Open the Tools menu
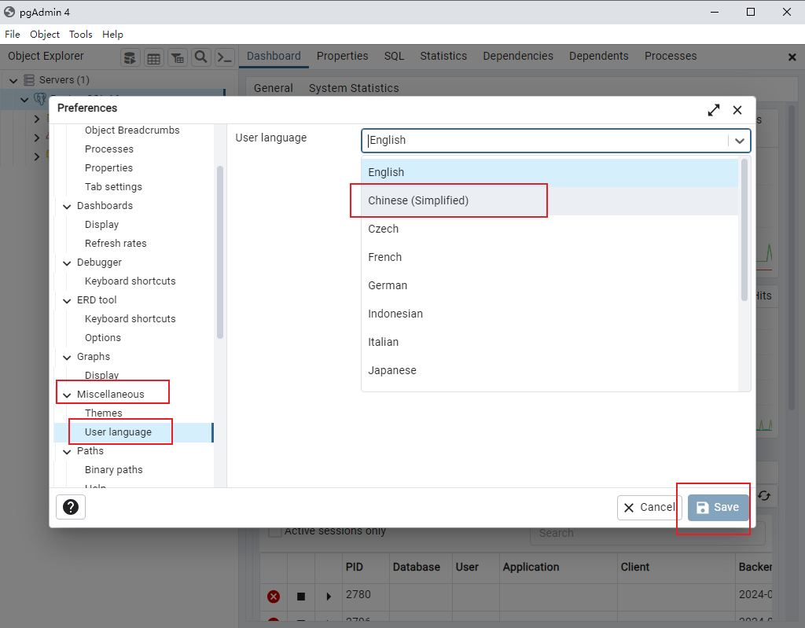Screen dimensions: 805x628 coord(80,34)
